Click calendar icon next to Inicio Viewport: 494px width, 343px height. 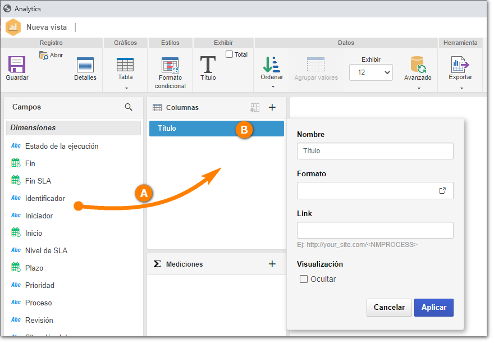pyautogui.click(x=16, y=232)
